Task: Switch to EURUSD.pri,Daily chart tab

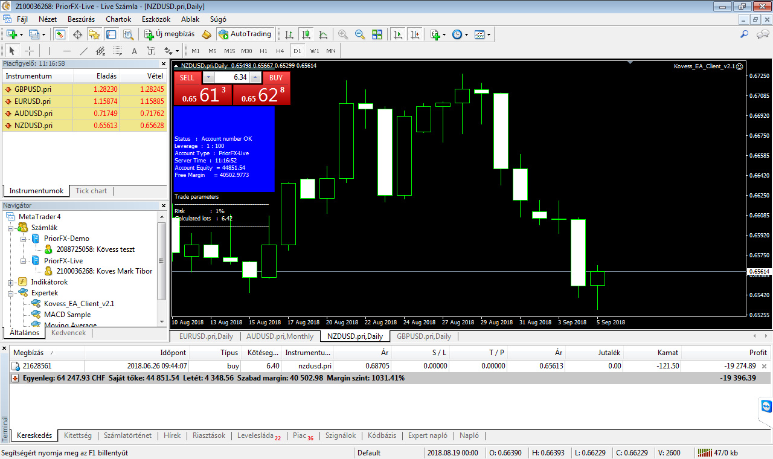Action: pos(206,336)
